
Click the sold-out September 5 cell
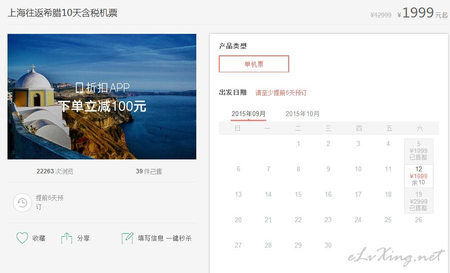coord(419,150)
